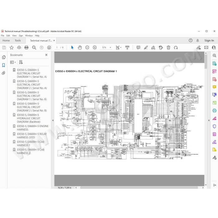Screen dimensions: 218x218
Task: Show Page Thumbnails panel
Action: coord(4,57)
